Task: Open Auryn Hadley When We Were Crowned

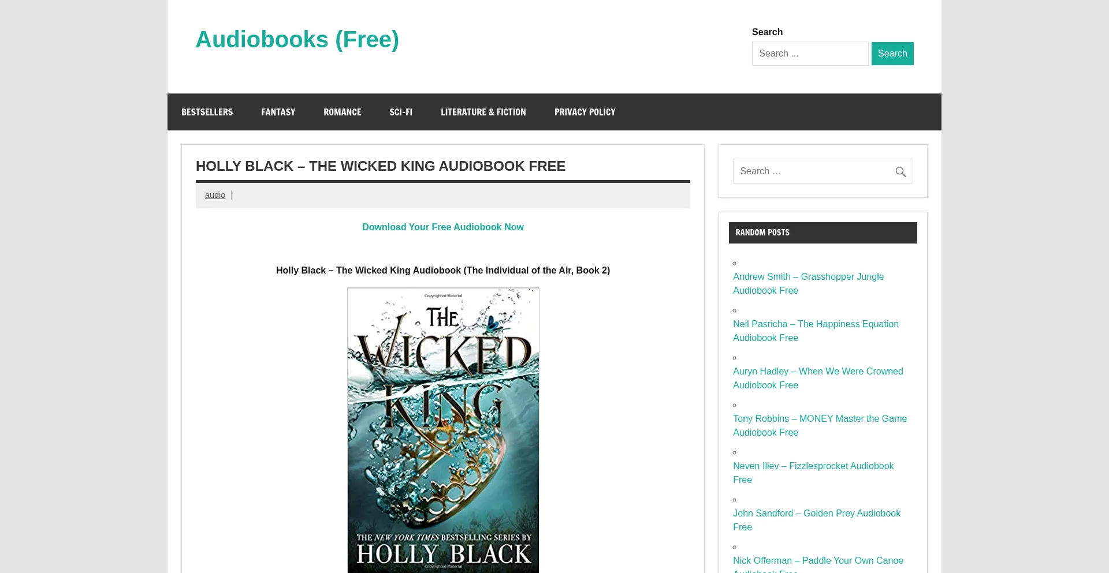Action: click(x=818, y=379)
